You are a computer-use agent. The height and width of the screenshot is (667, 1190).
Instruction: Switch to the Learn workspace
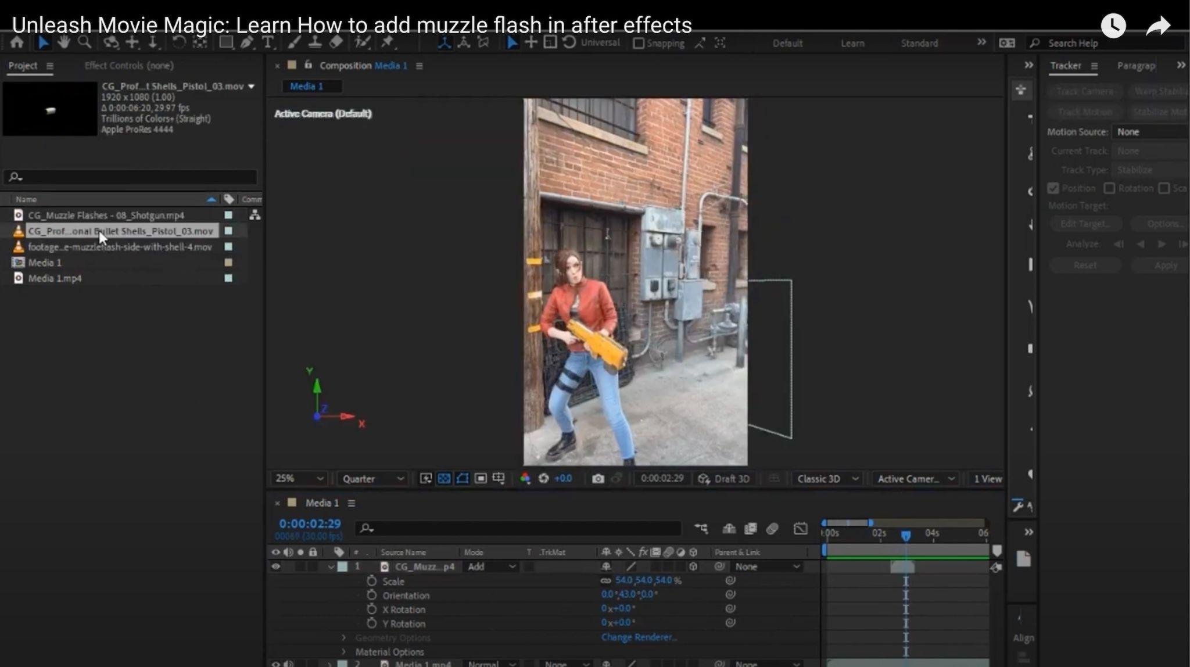[x=852, y=44]
